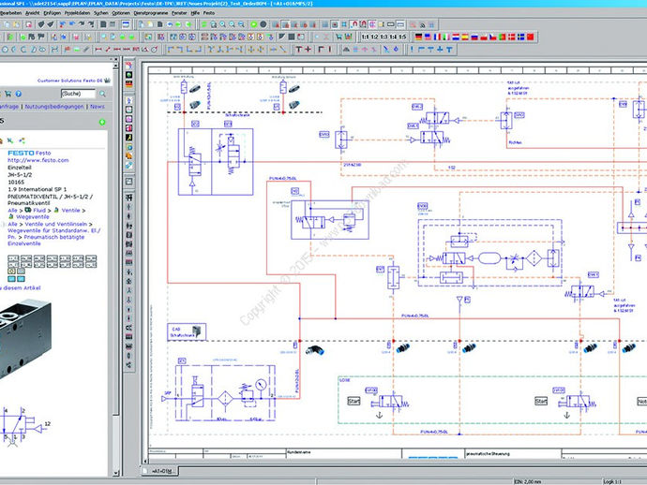Select the Chinese flag language icon
The image size is (647, 485).
530,37
